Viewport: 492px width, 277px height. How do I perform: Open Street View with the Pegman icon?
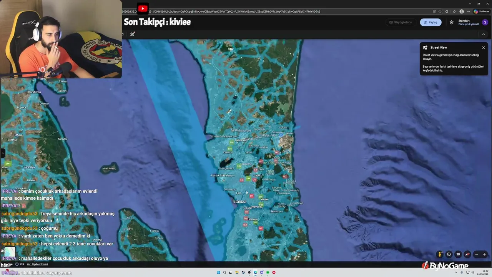tap(440, 254)
